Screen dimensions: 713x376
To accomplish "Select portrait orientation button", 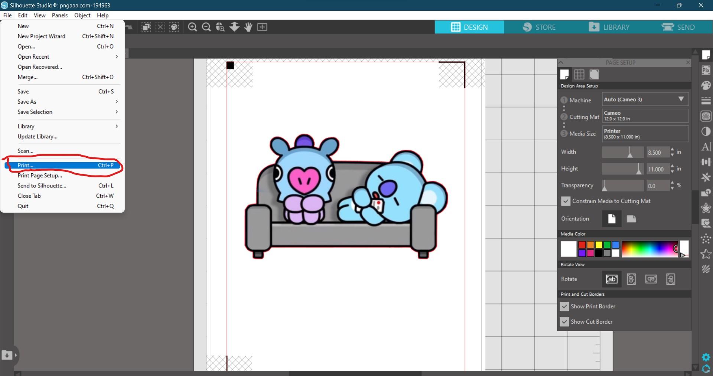I will tap(612, 219).
